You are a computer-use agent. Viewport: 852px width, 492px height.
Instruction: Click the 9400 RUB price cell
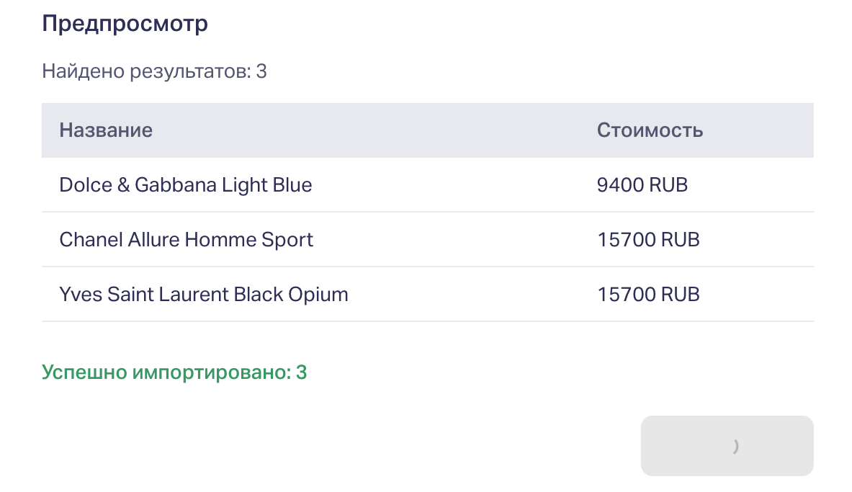[642, 185]
